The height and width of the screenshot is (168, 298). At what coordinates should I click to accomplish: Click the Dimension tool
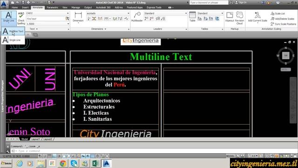pos(78,17)
